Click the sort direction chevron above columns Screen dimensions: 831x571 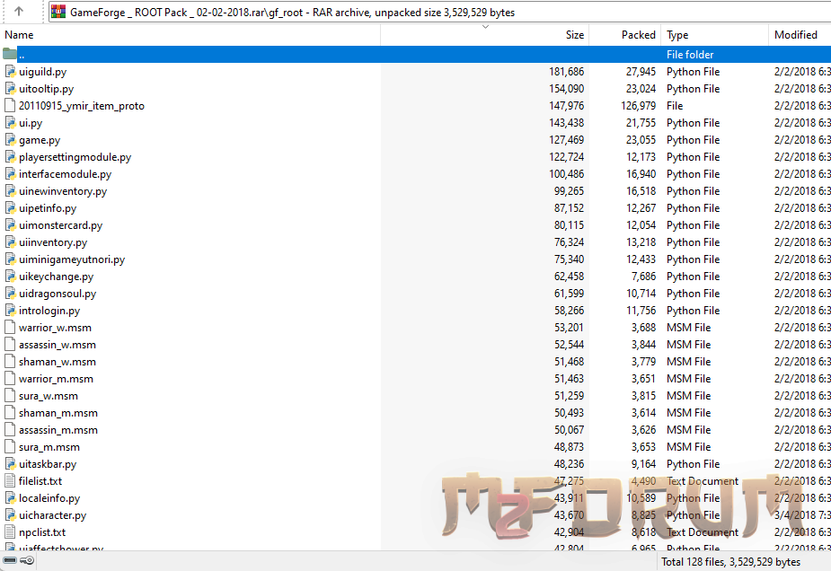[485, 27]
